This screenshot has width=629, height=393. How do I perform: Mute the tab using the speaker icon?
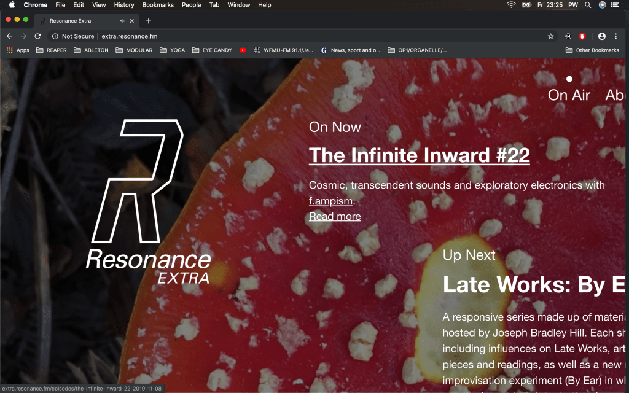[x=122, y=21]
